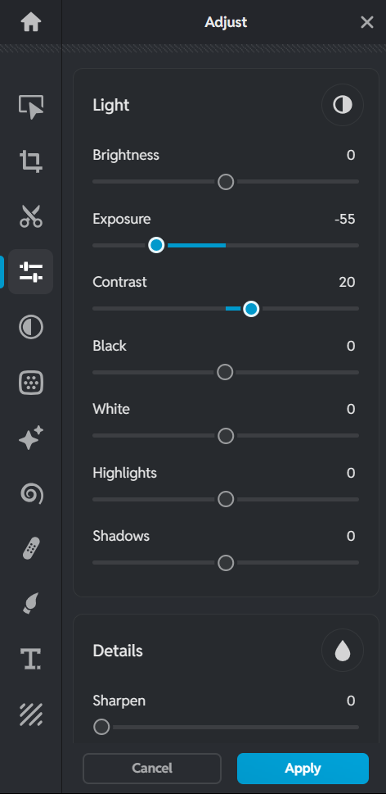Open the Cutout scissors tool

(x=31, y=216)
